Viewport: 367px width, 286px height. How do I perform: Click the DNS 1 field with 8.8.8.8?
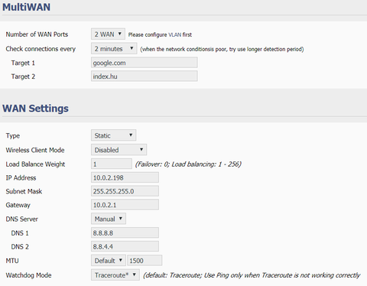125,232
